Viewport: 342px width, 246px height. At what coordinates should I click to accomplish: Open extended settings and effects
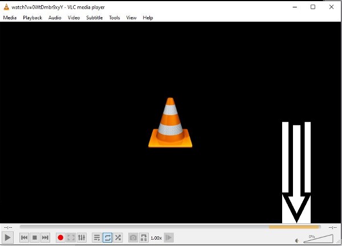click(82, 237)
